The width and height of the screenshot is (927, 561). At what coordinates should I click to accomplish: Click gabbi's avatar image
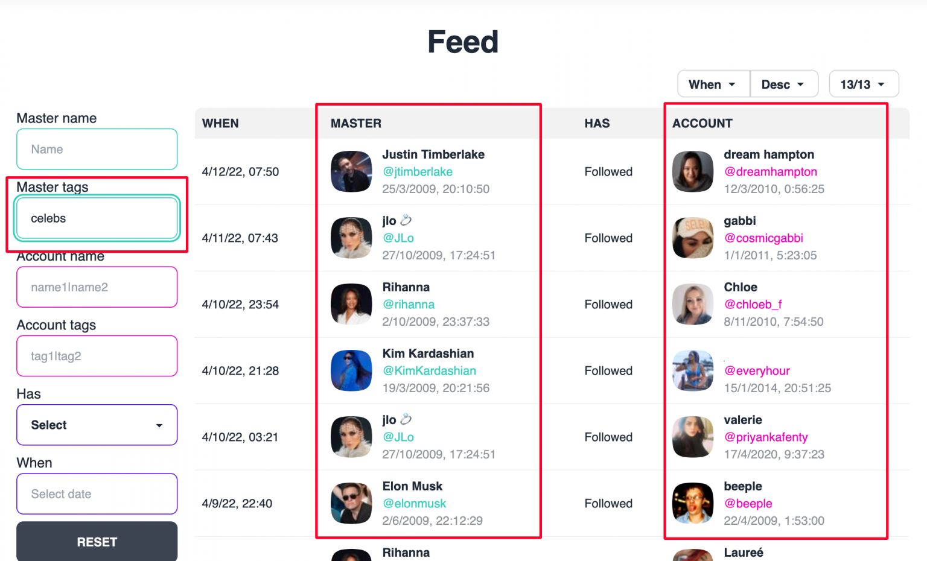(692, 238)
